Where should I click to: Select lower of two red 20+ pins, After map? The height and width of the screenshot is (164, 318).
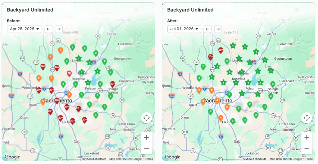(x=211, y=57)
